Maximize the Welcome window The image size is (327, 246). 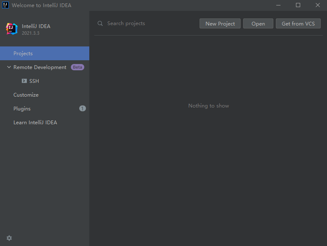click(298, 5)
